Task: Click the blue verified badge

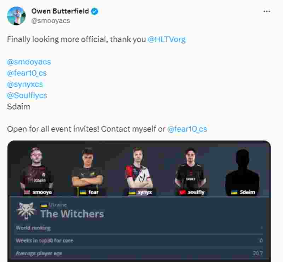Action: tap(94, 11)
